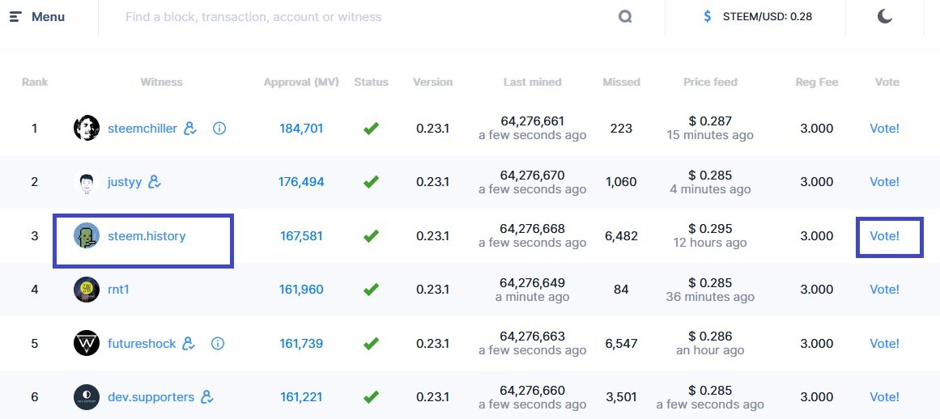Vote for witness steem.history
Screen dimensions: 940x419
pyautogui.click(x=884, y=236)
